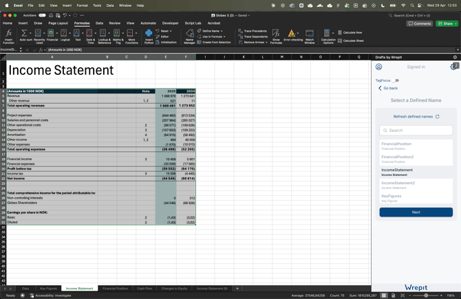This screenshot has width=461, height=299.
Task: Open the Share button dropdown arrow
Action: click(455, 23)
